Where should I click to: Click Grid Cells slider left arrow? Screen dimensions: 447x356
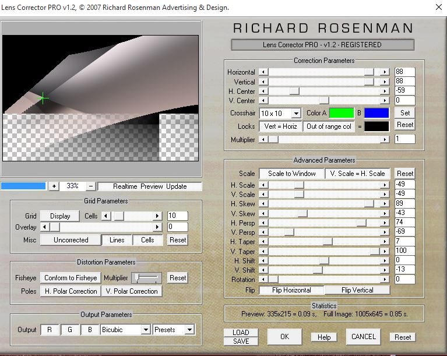[x=106, y=216]
